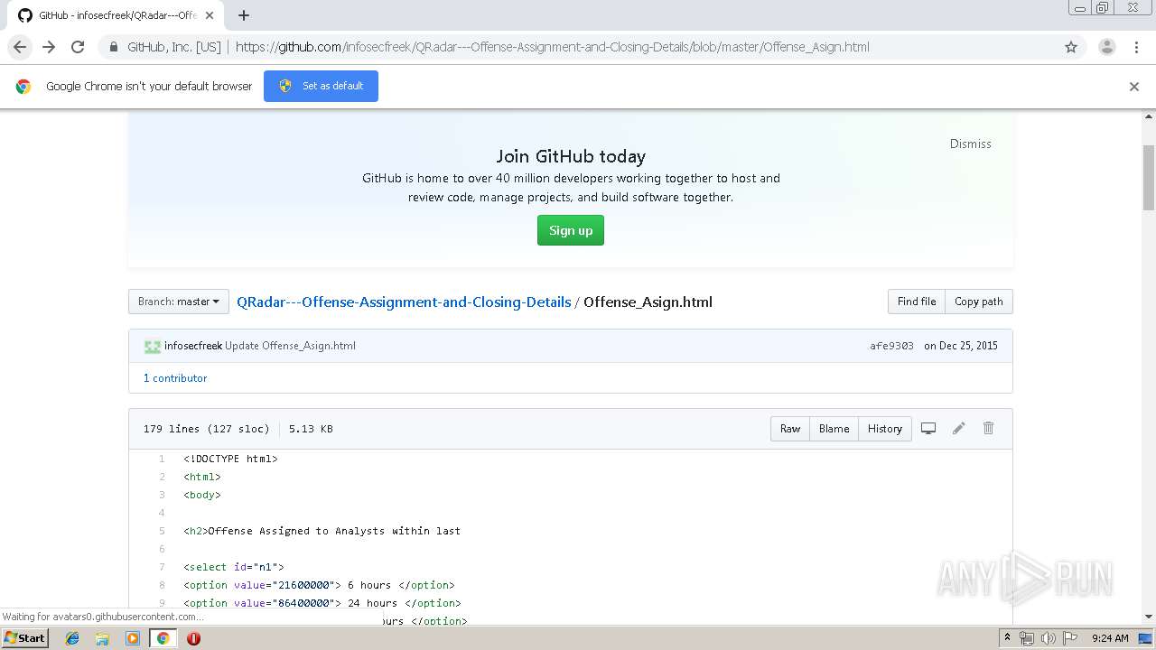Dismiss the default browser notification bar
The height and width of the screenshot is (650, 1156).
pyautogui.click(x=1134, y=87)
